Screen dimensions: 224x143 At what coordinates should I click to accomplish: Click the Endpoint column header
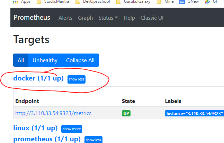tap(27, 101)
